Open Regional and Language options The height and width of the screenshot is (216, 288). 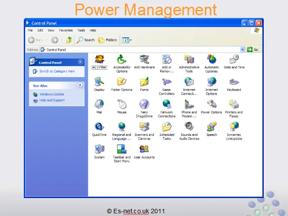(x=122, y=131)
